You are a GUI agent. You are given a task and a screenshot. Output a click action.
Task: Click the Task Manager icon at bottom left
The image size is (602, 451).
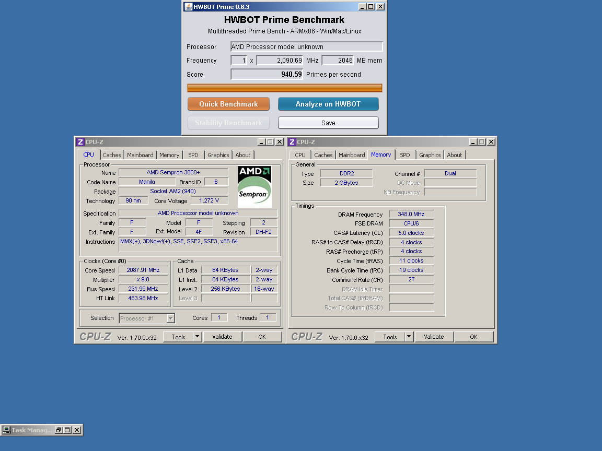coord(6,430)
